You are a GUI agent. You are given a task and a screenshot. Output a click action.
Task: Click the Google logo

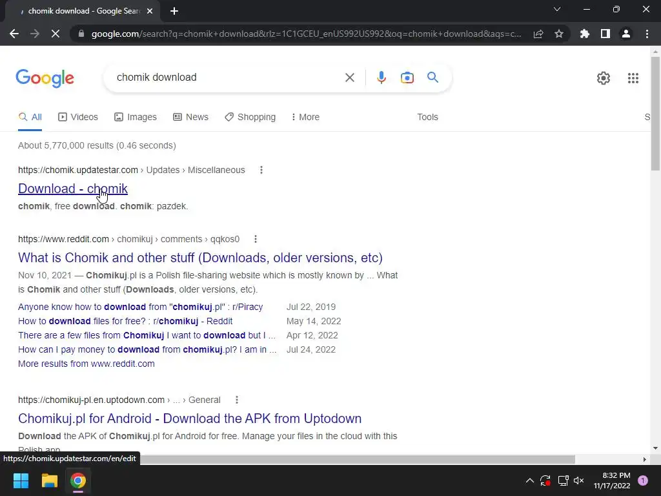tap(45, 78)
